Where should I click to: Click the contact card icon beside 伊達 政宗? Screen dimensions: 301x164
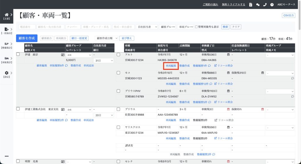pyautogui.click(x=63, y=55)
